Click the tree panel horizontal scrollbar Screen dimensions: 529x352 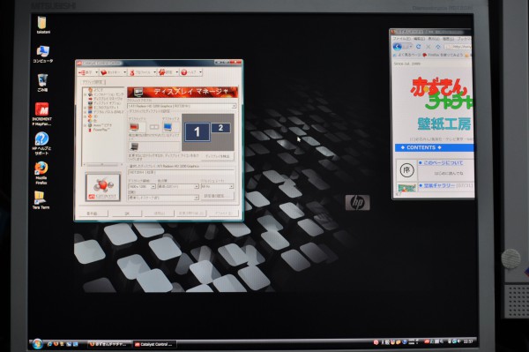point(102,165)
